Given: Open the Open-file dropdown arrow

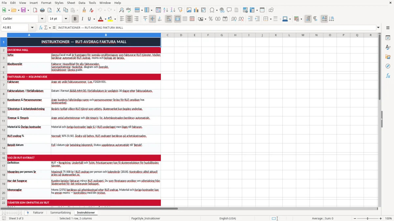Looking at the screenshot, I should (x=18, y=10).
